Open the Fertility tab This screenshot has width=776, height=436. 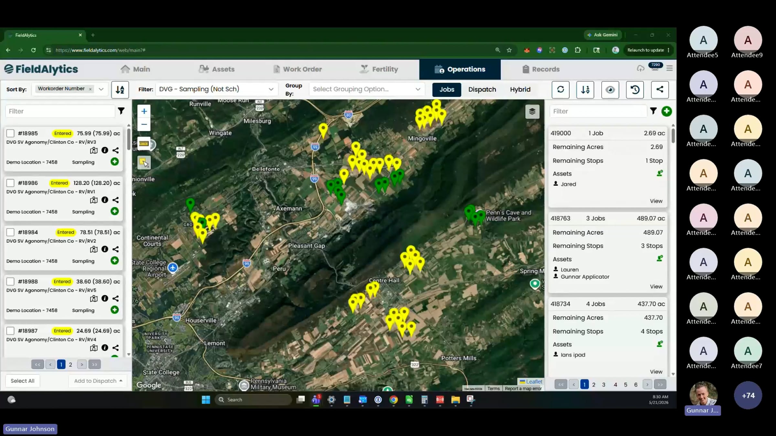[379, 69]
